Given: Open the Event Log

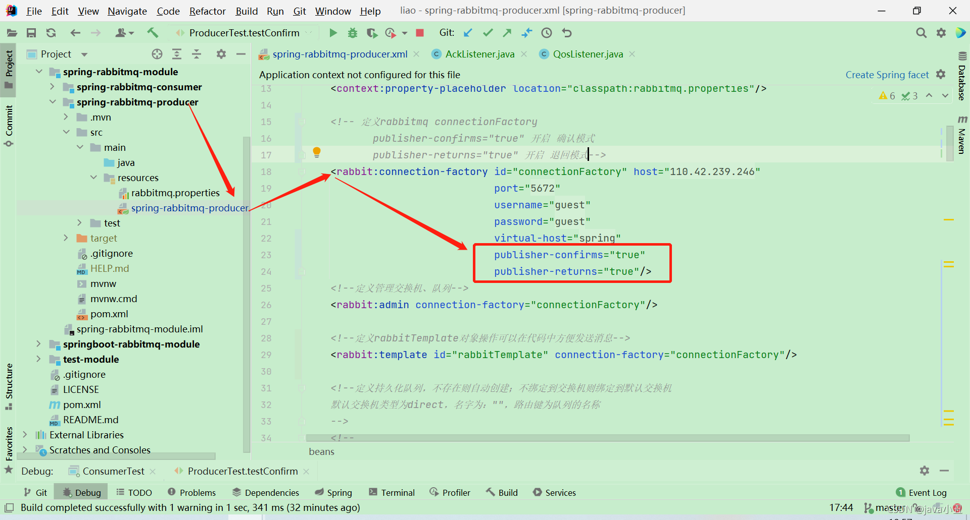Looking at the screenshot, I should [922, 492].
